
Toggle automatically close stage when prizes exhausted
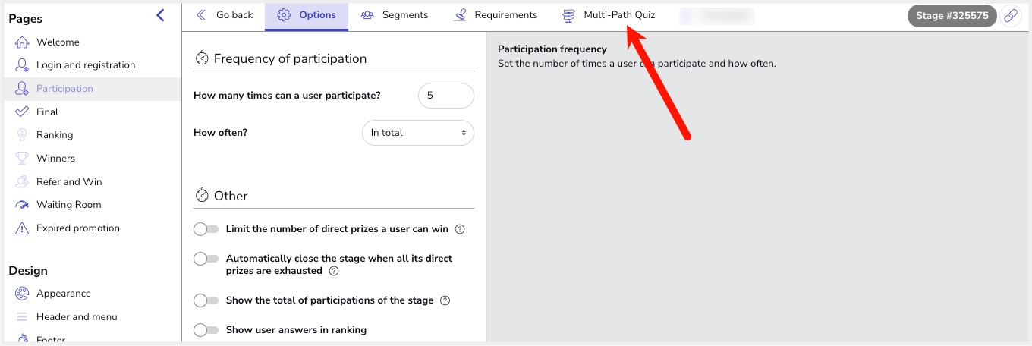click(x=206, y=259)
